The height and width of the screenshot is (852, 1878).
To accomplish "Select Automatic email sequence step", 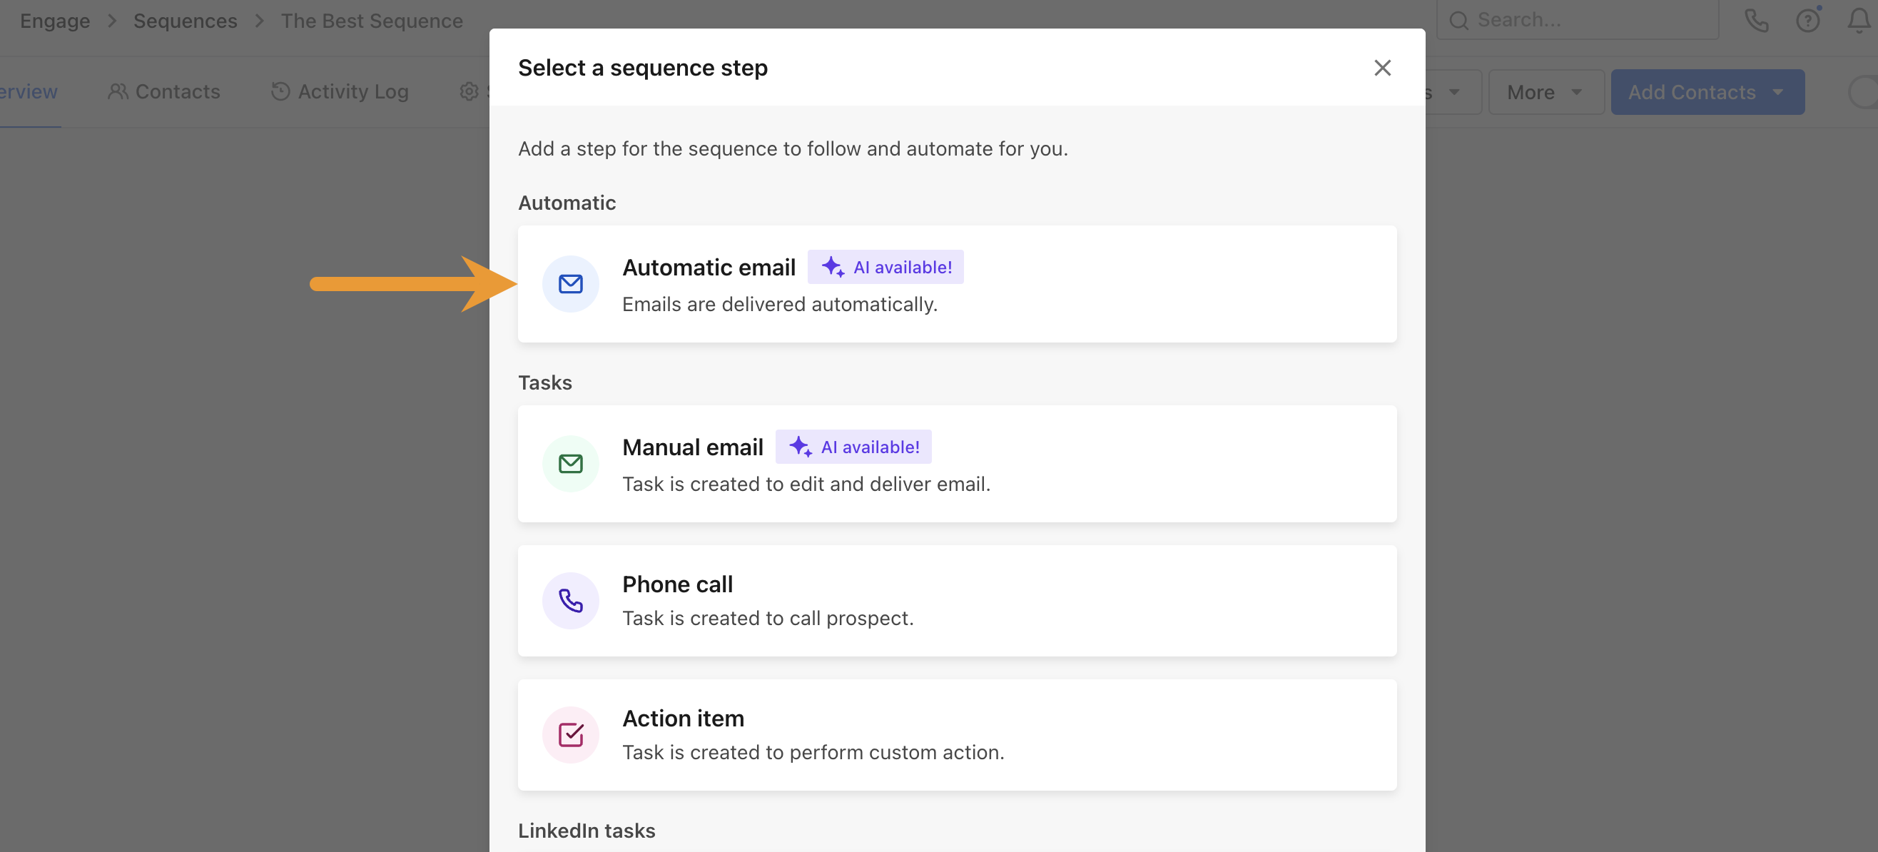I will [x=957, y=283].
